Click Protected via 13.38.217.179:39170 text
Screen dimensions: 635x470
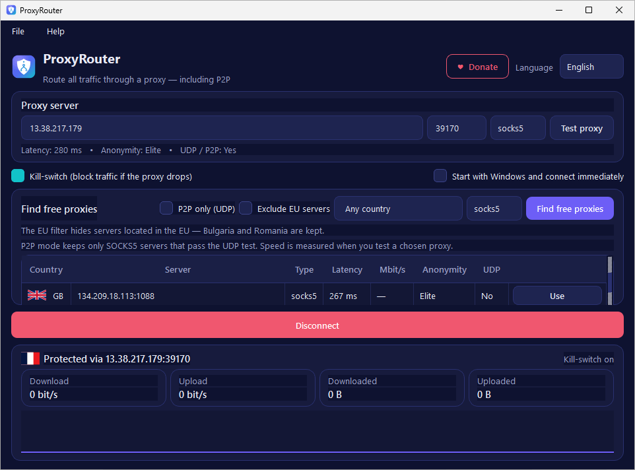(x=117, y=358)
